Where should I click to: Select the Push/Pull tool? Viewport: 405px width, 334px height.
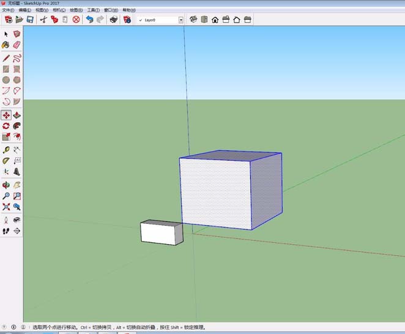point(17,115)
